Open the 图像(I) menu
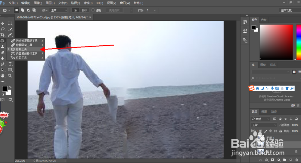Screen dimensions: 301x163 pyautogui.click(x=38, y=3)
